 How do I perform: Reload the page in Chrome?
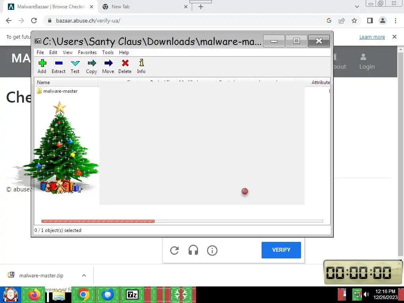(34, 21)
